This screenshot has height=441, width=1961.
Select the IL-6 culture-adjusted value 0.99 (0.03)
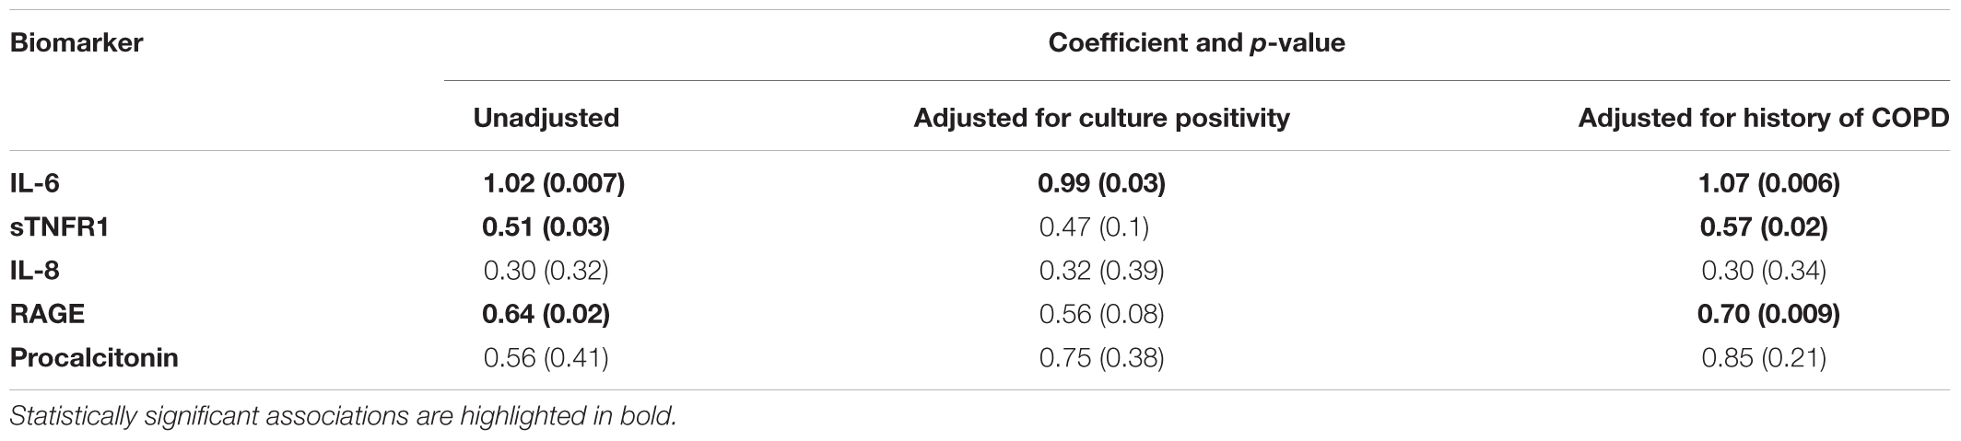click(1101, 184)
